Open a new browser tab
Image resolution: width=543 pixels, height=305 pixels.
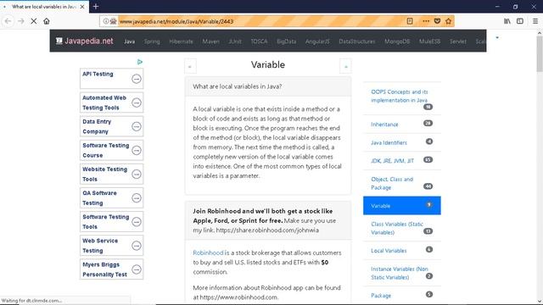(x=96, y=7)
